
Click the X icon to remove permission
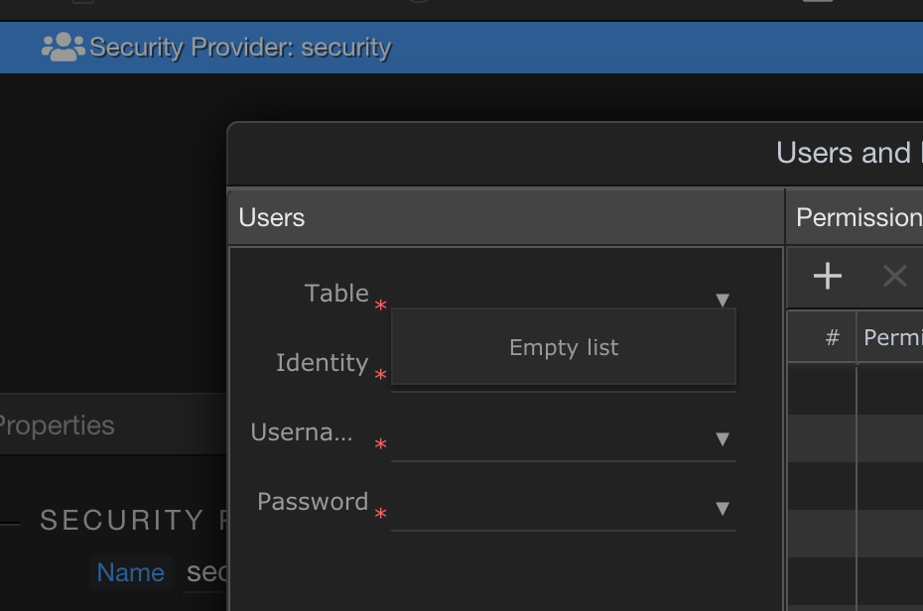[x=894, y=276]
